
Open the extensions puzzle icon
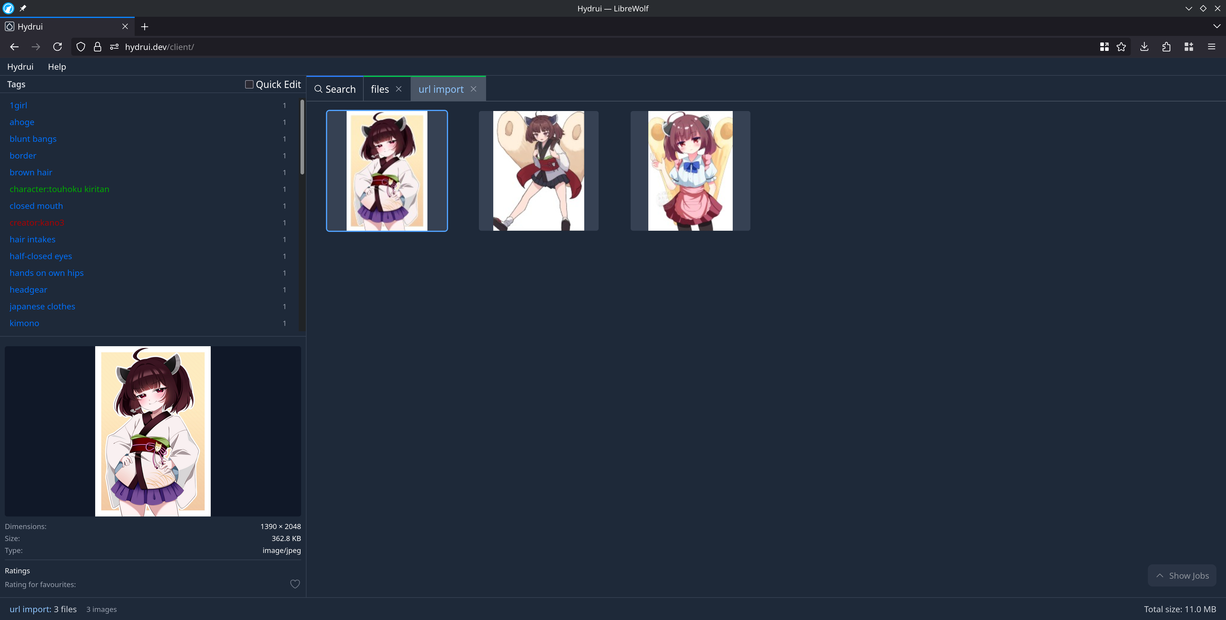point(1166,47)
